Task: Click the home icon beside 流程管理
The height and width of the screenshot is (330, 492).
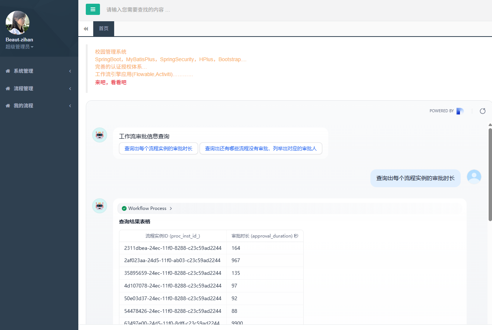Action: (8, 89)
